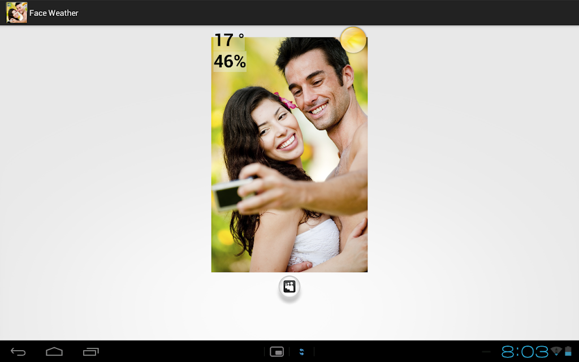Open the group people share button
This screenshot has height=362, width=579.
[x=289, y=287]
